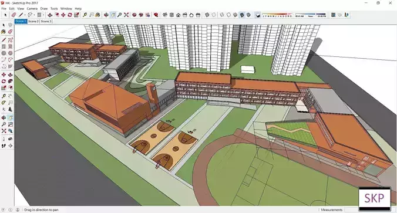
Task: Open the Tools menu
Action: click(x=54, y=9)
